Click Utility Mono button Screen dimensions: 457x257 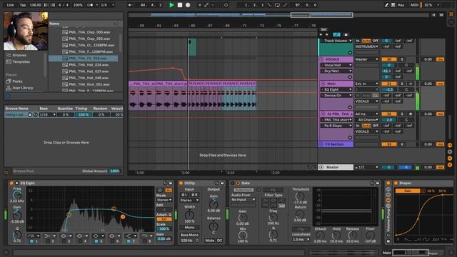click(189, 227)
